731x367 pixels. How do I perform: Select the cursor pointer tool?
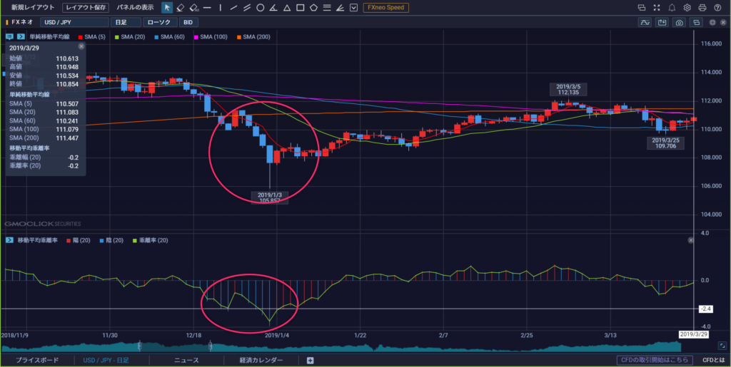pos(167,7)
